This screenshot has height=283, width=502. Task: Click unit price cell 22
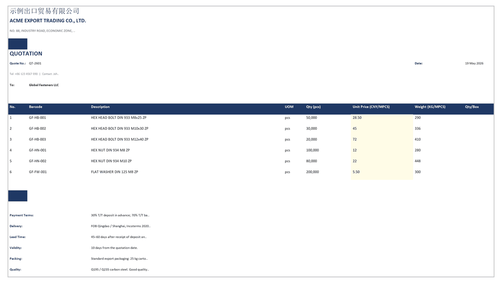[x=354, y=161]
